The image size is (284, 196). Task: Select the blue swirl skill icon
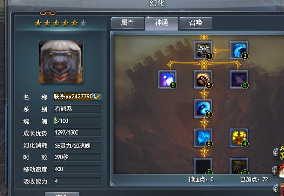[203, 108]
